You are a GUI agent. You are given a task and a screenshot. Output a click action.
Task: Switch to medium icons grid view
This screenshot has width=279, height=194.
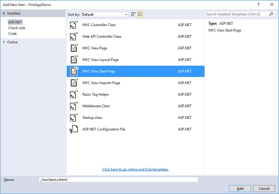click(133, 14)
